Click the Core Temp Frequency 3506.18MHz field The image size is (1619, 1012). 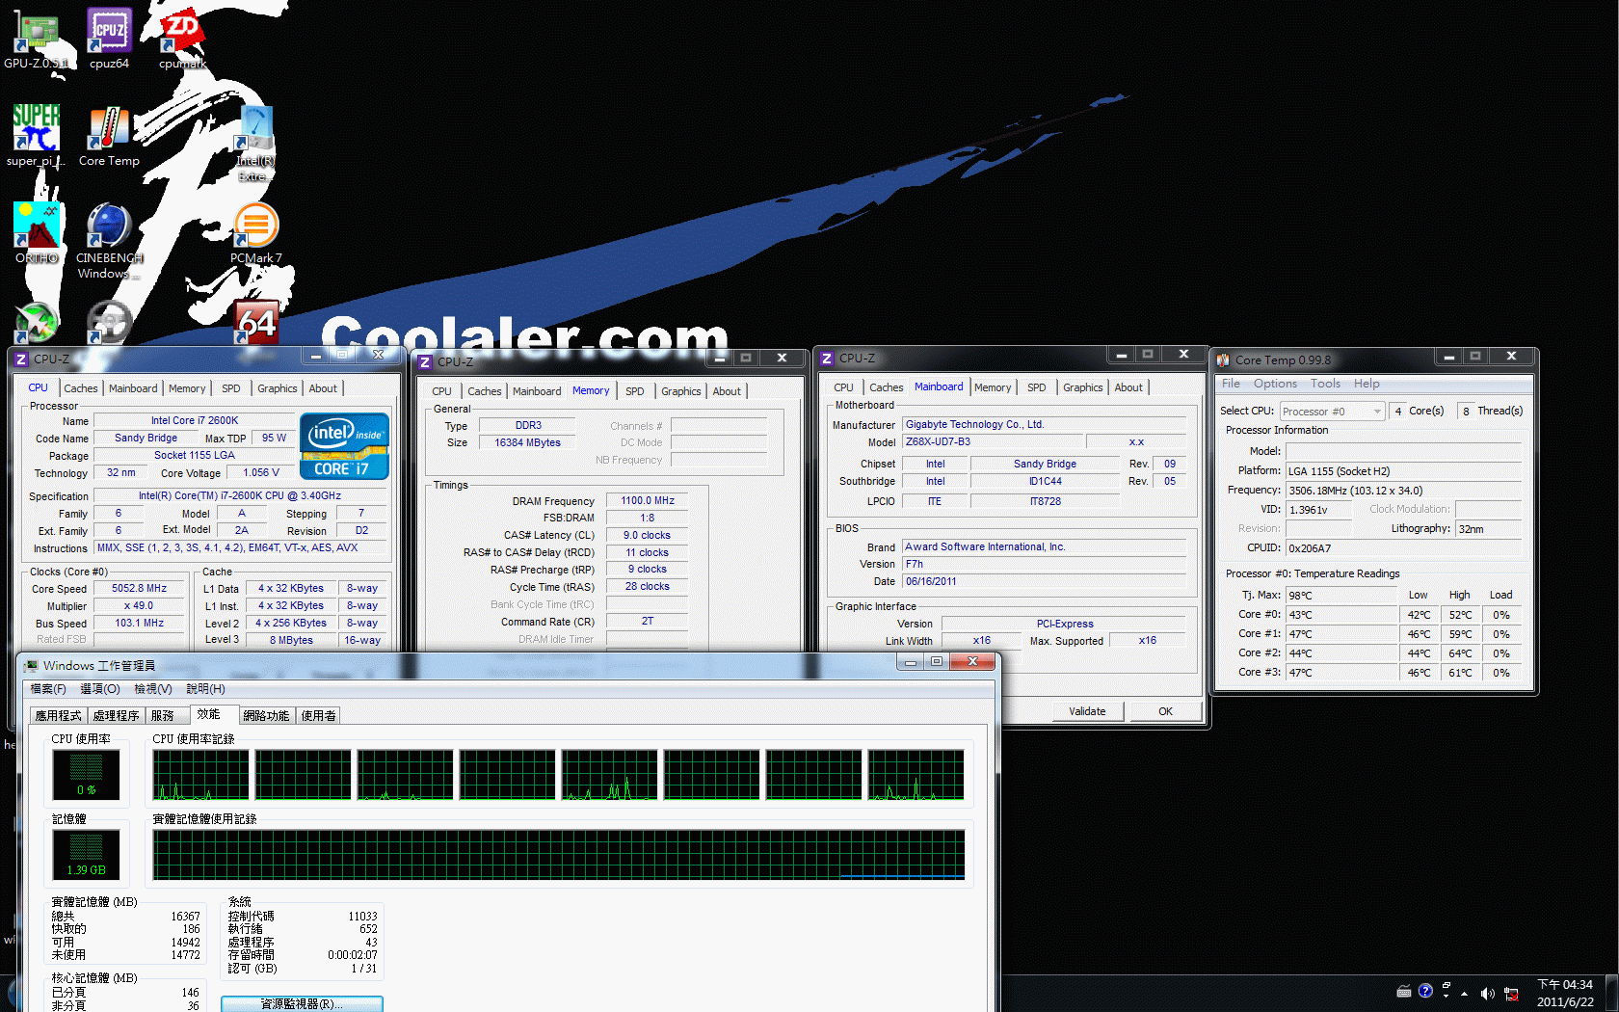coord(1403,491)
